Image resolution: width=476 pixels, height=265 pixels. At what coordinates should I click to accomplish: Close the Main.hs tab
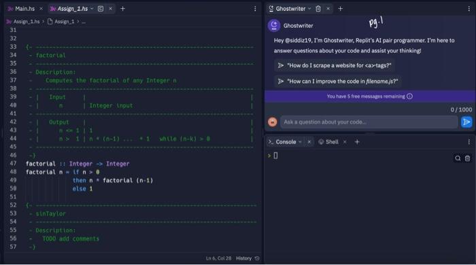pos(41,9)
